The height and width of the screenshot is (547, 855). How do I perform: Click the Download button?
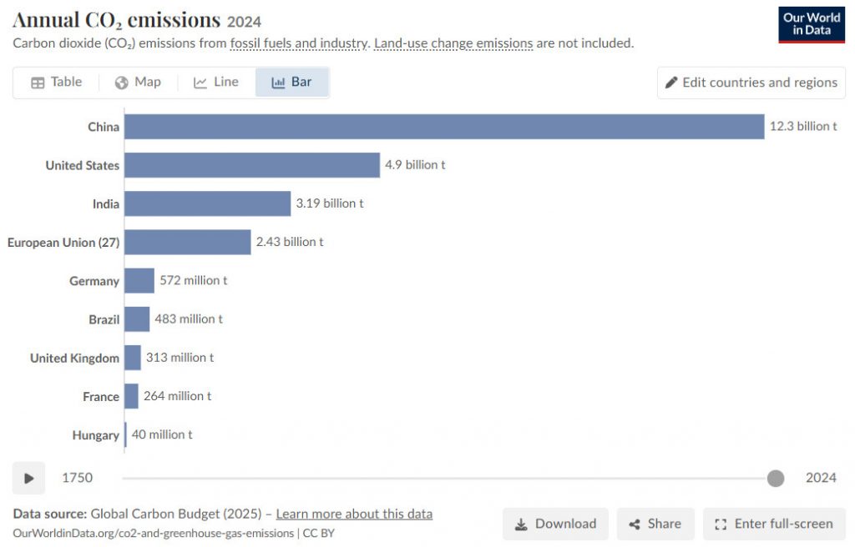pyautogui.click(x=555, y=524)
